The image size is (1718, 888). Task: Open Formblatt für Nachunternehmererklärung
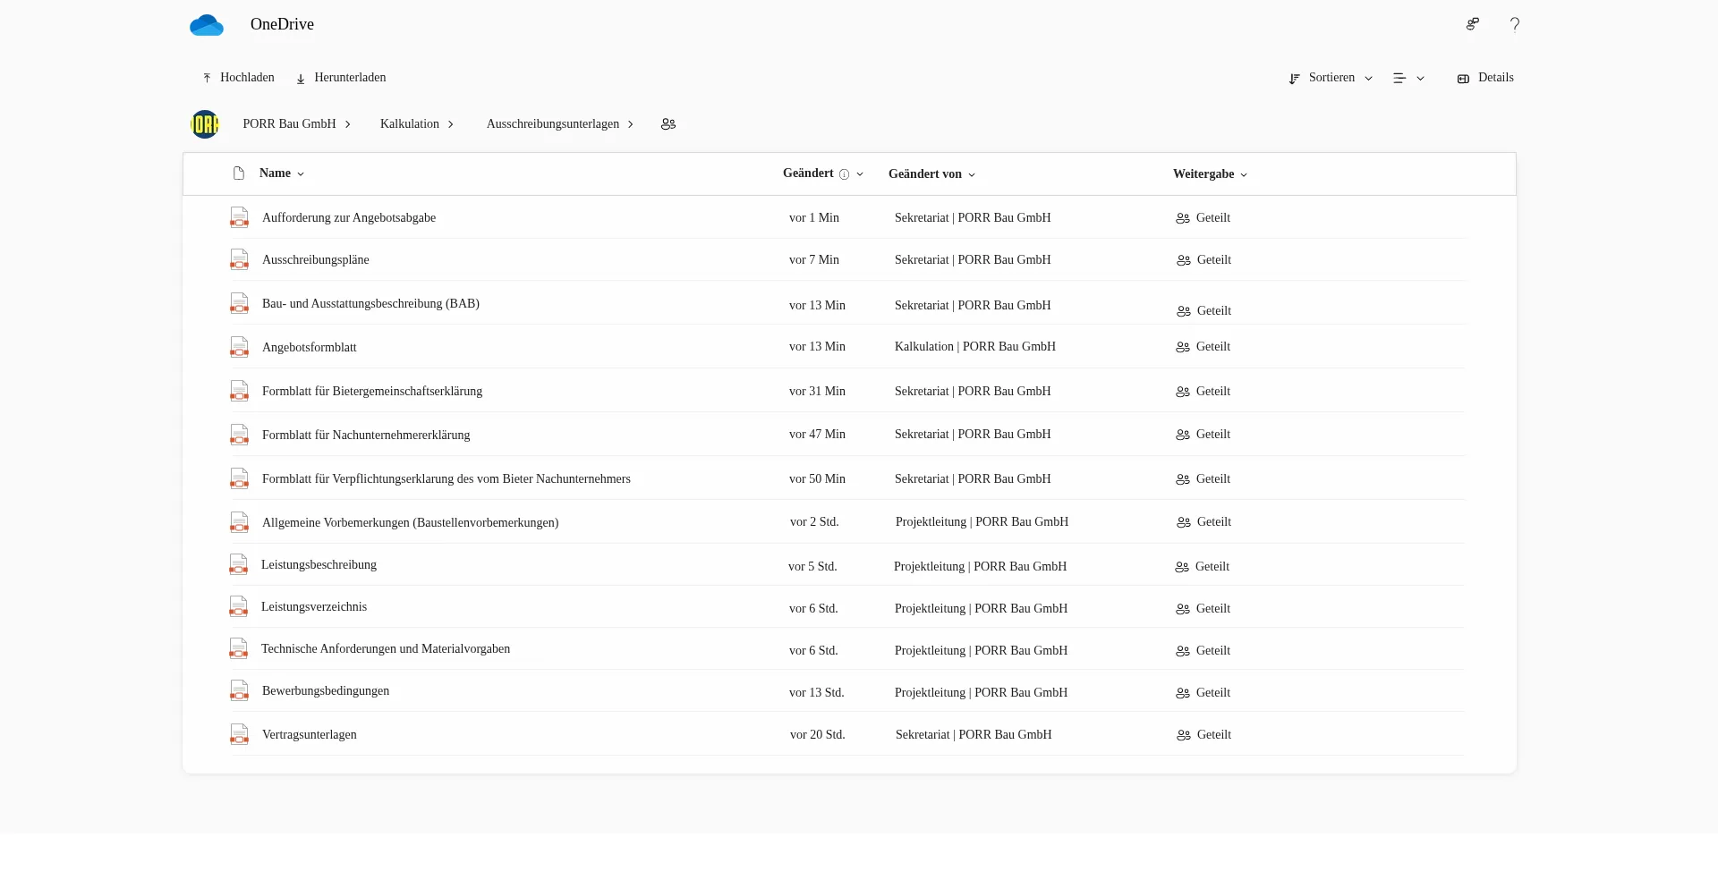tap(366, 435)
